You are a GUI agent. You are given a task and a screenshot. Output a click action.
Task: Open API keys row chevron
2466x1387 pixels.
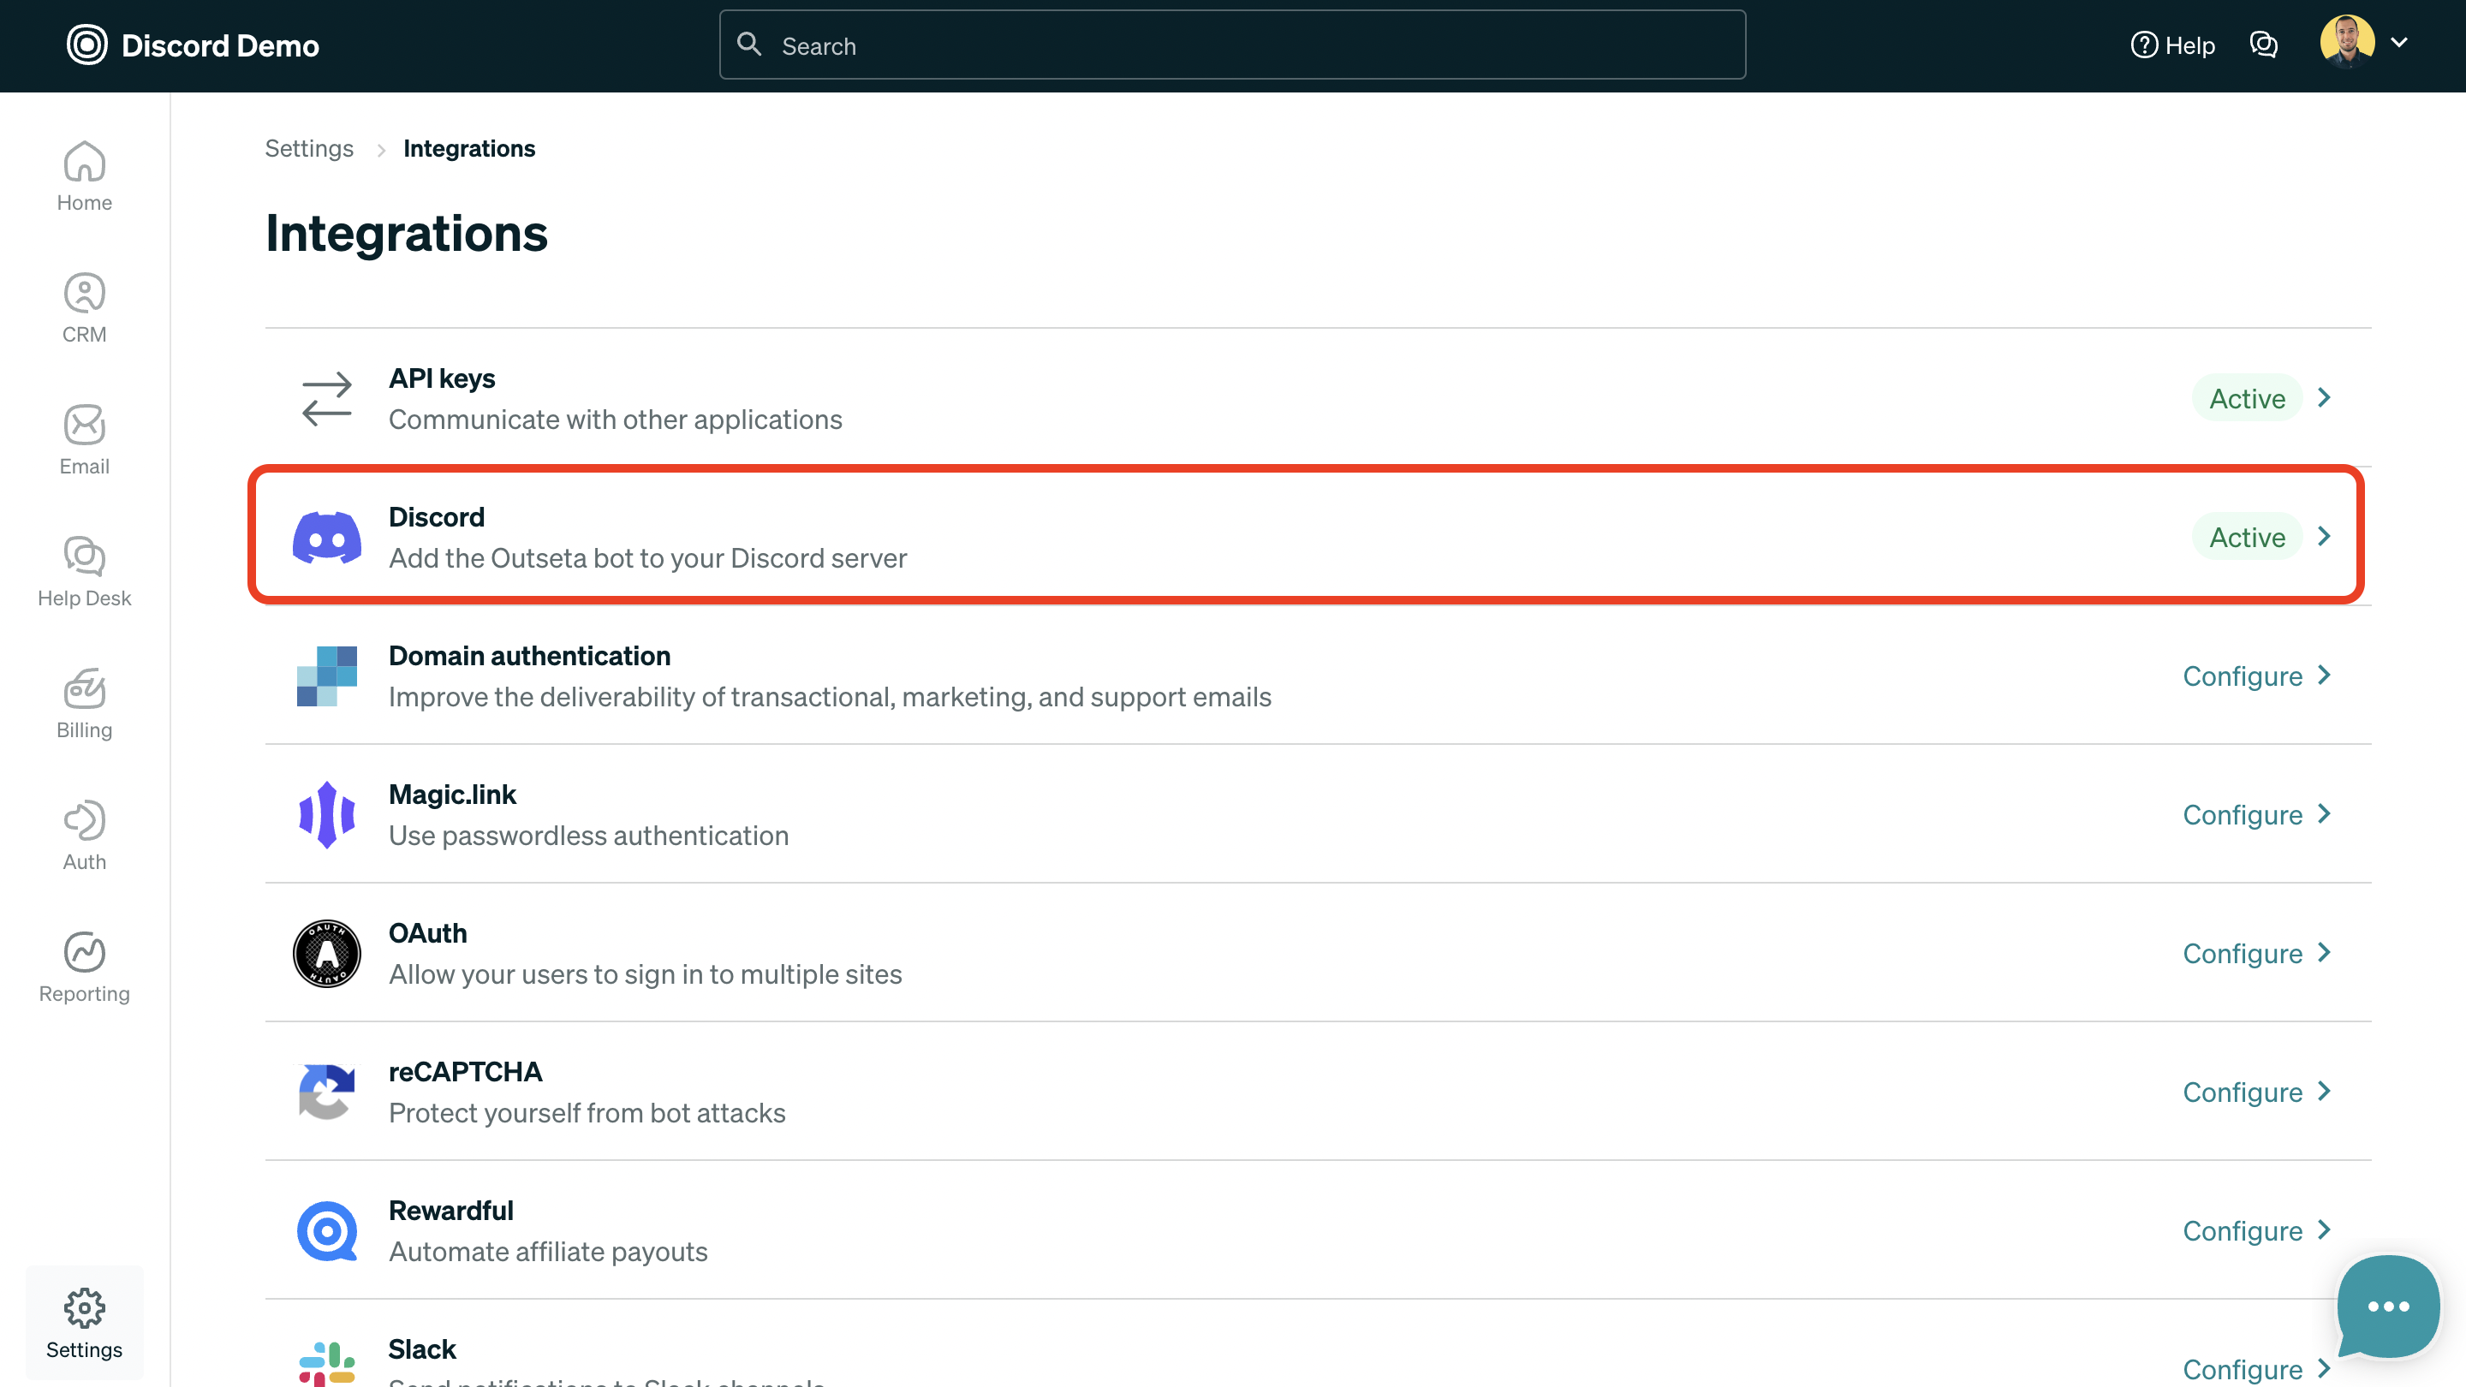[x=2325, y=398]
